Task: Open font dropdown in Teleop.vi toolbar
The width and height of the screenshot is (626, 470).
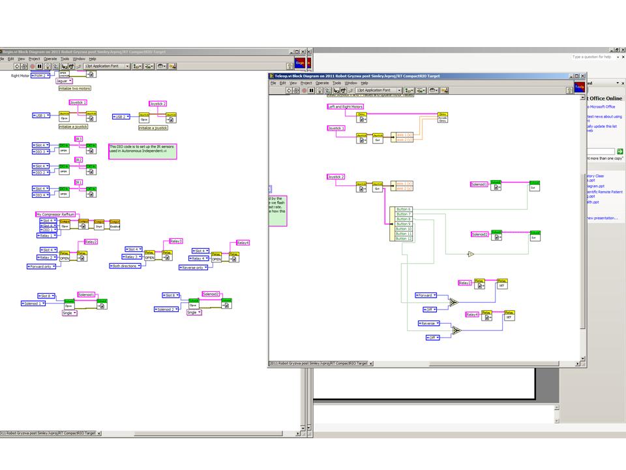Action: point(378,91)
